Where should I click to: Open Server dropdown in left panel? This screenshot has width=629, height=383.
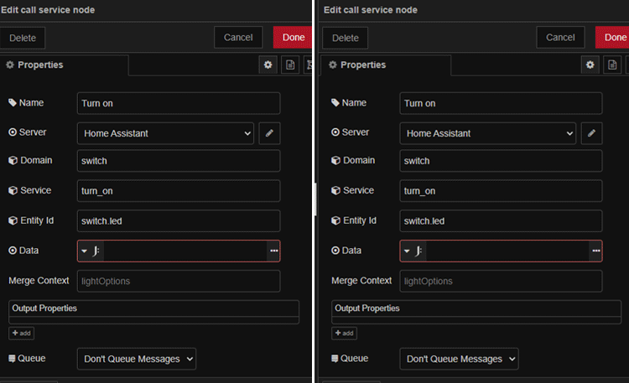tap(165, 132)
